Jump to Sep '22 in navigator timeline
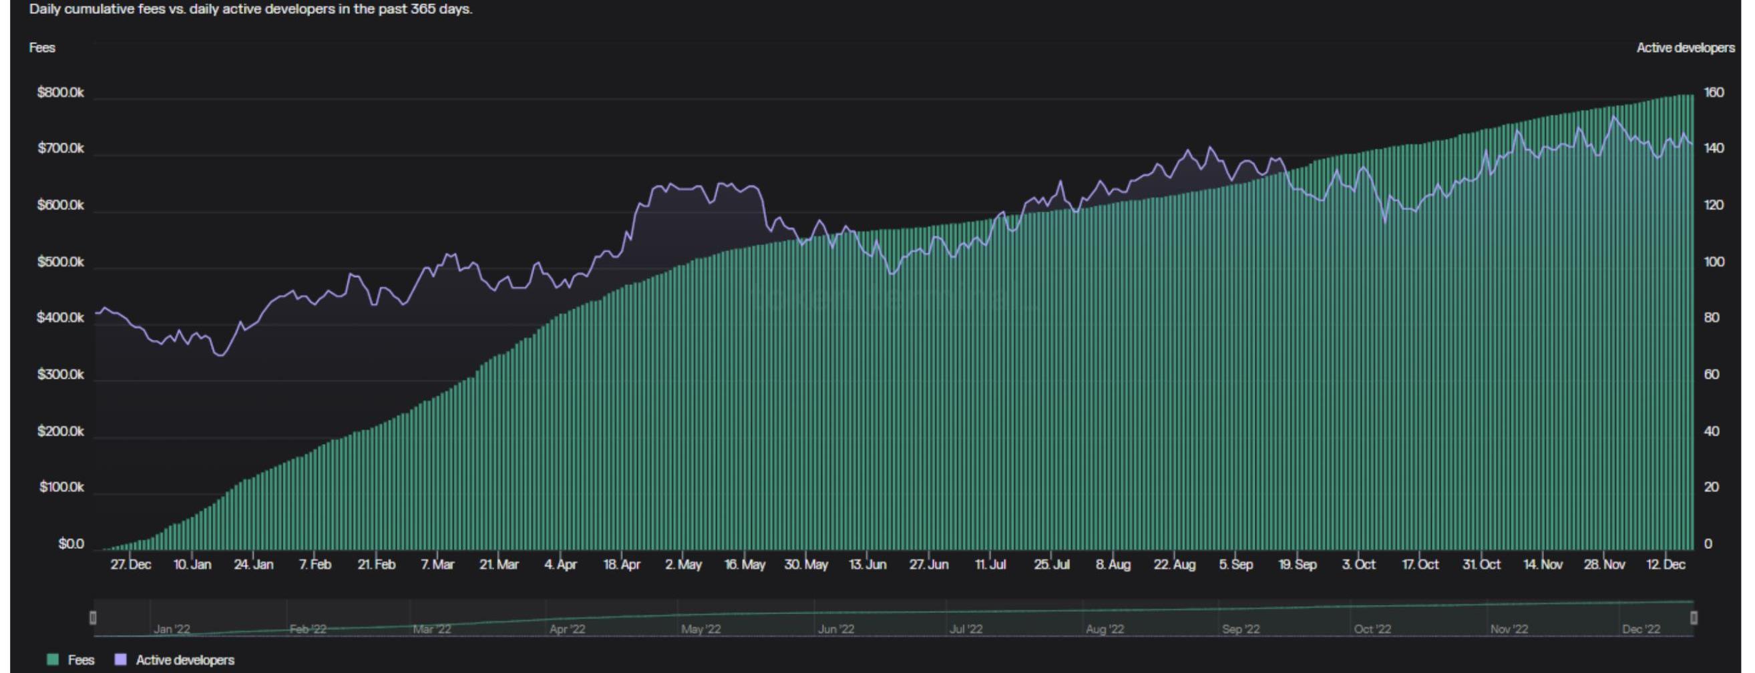Viewport: 1755px width, 673px height. pos(1240,629)
